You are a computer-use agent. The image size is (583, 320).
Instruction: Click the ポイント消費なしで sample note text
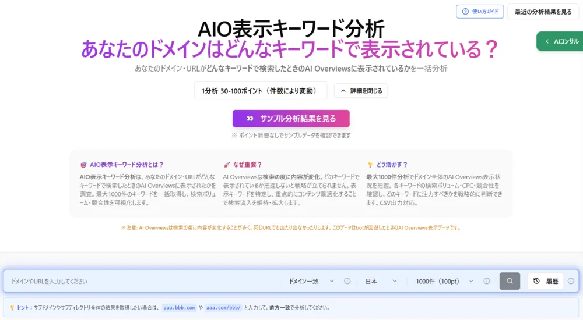(x=291, y=135)
